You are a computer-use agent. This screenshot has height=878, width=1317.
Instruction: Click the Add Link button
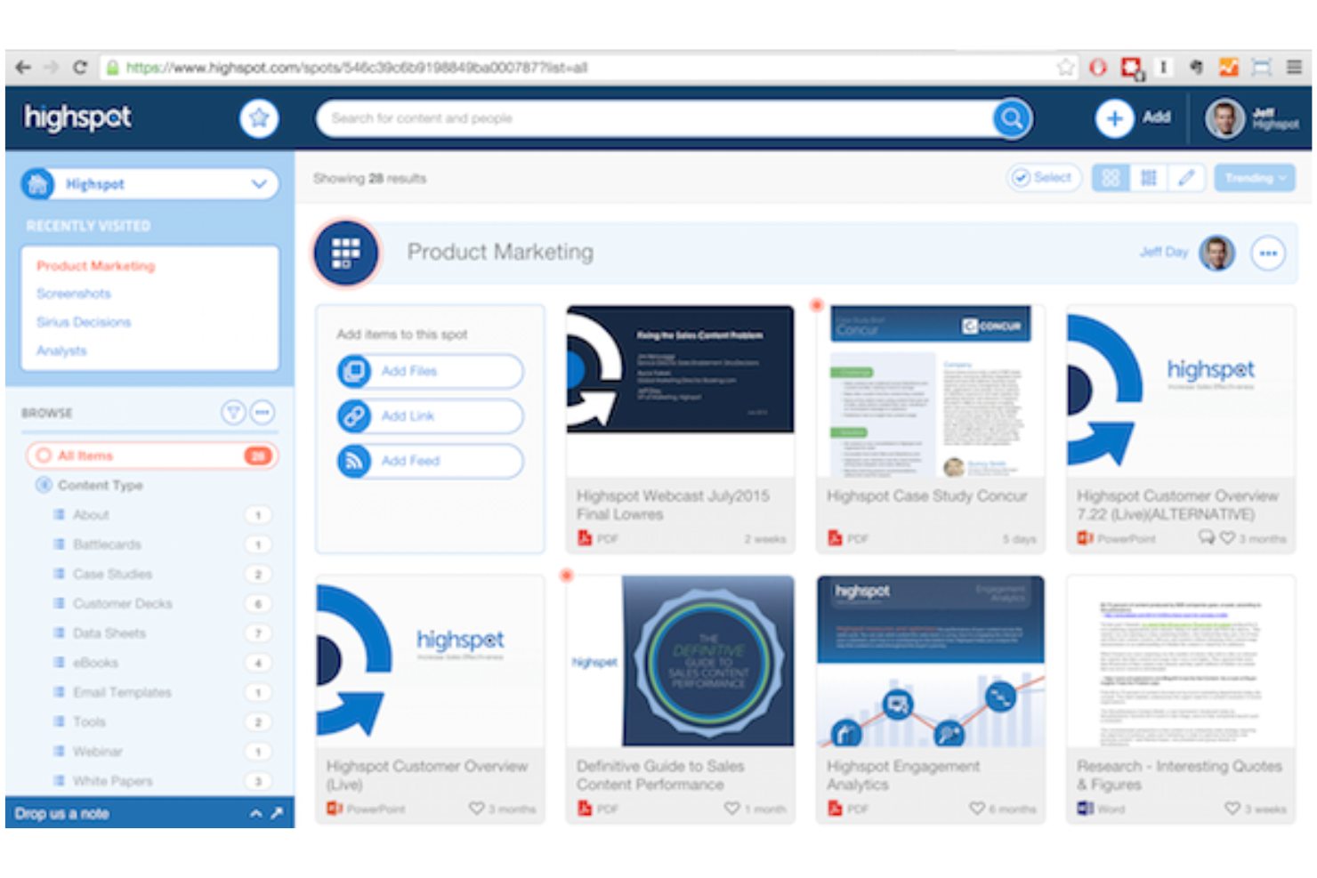(x=430, y=416)
